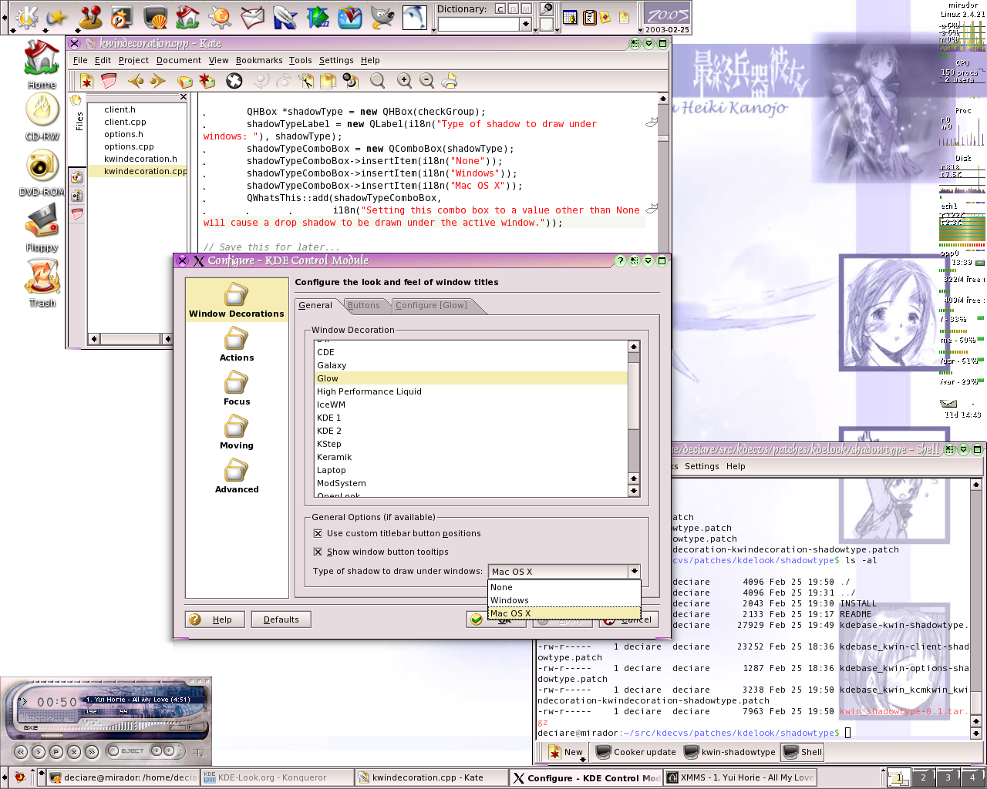
Task: Open the Settings menu in the shell window
Action: click(x=702, y=466)
